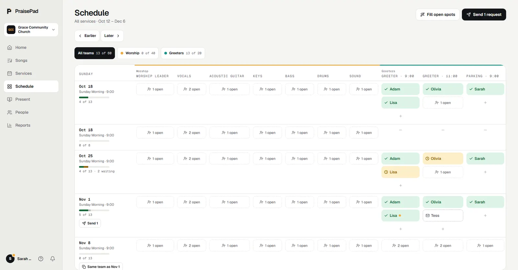Click Same team as Nov 1
This screenshot has width=518, height=270.
coord(101,267)
